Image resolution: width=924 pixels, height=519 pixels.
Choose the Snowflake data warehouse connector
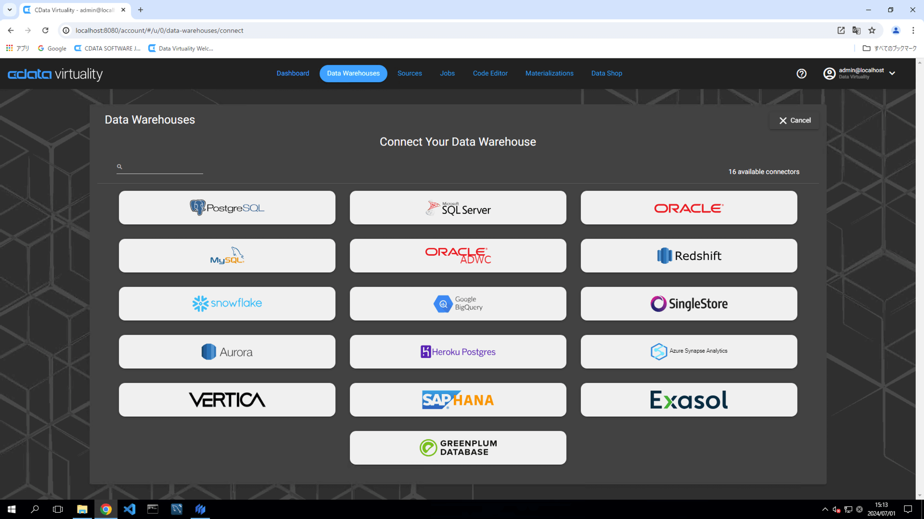[227, 304]
